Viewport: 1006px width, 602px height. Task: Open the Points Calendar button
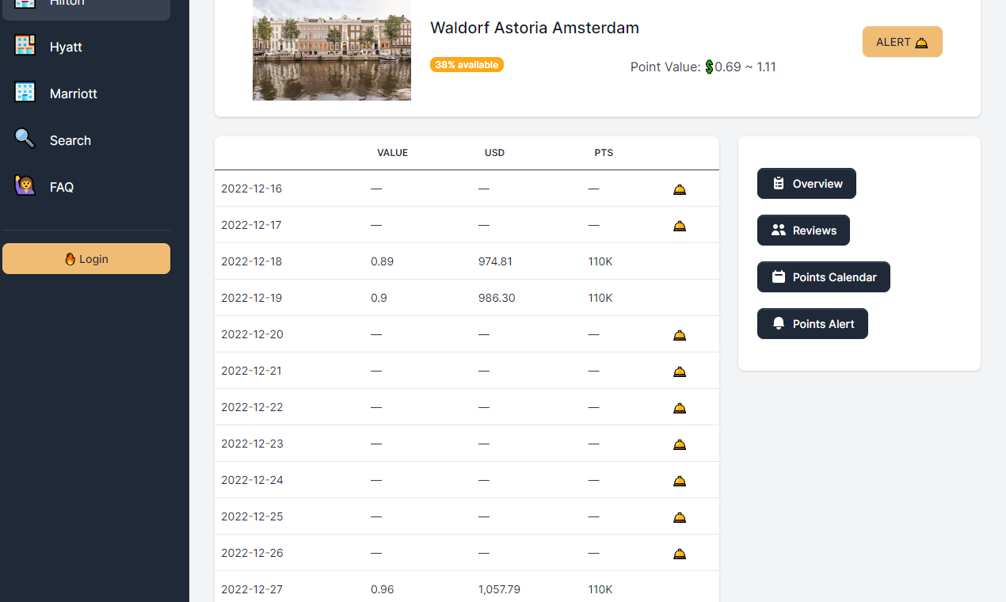point(824,277)
